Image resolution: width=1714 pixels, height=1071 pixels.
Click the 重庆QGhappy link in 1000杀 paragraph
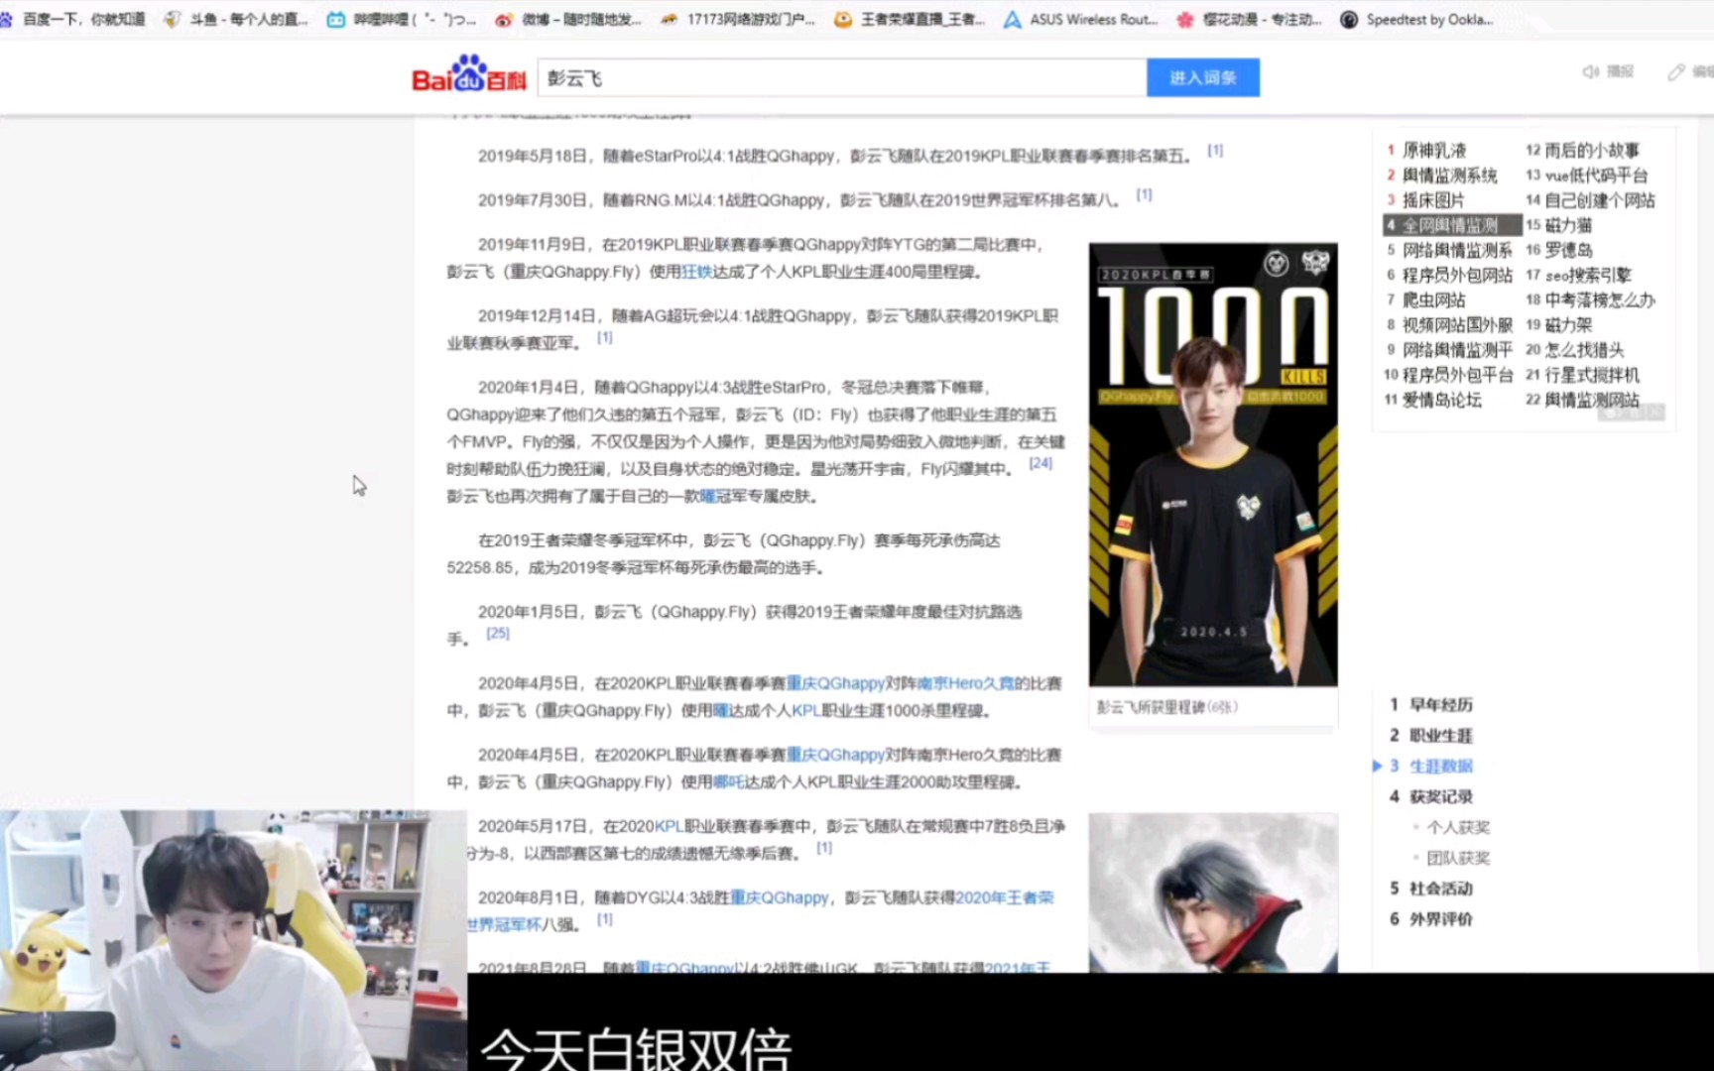pos(834,683)
